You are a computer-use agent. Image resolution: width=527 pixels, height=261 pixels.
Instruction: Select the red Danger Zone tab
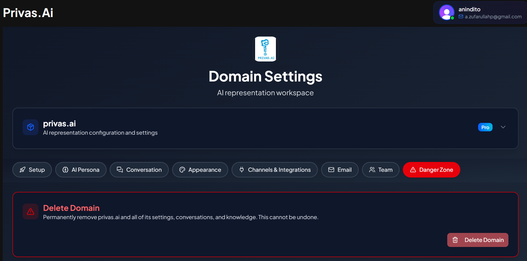pyautogui.click(x=431, y=170)
